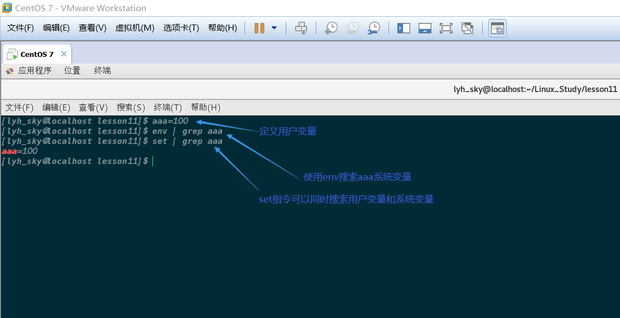Screen dimensions: 620x318
Task: Enter full screen mode icon
Action: click(x=446, y=28)
